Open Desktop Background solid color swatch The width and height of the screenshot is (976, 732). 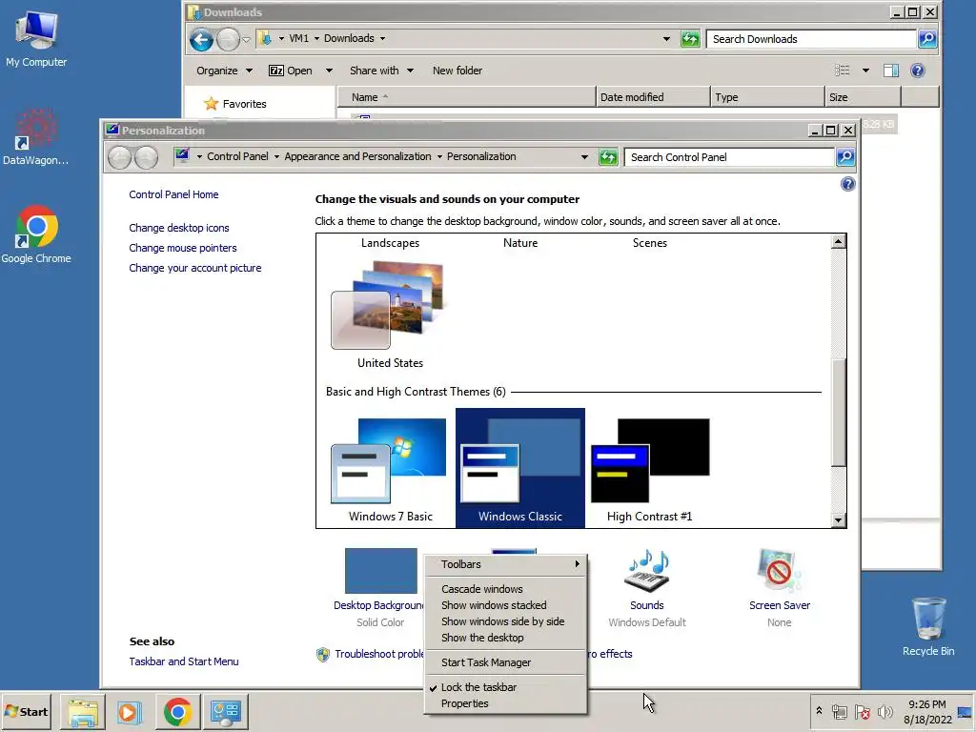[381, 571]
